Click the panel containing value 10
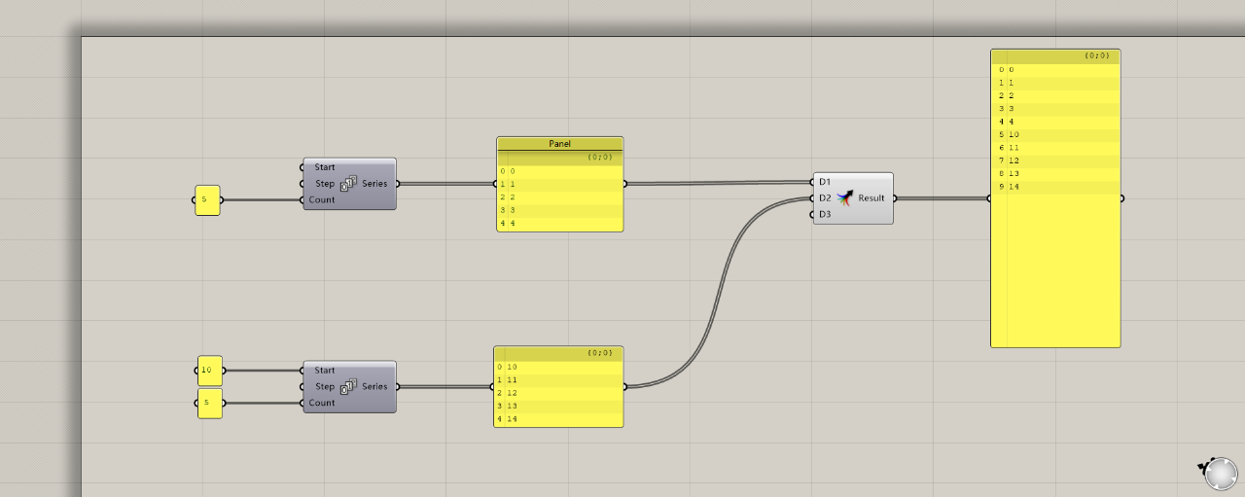 click(209, 371)
